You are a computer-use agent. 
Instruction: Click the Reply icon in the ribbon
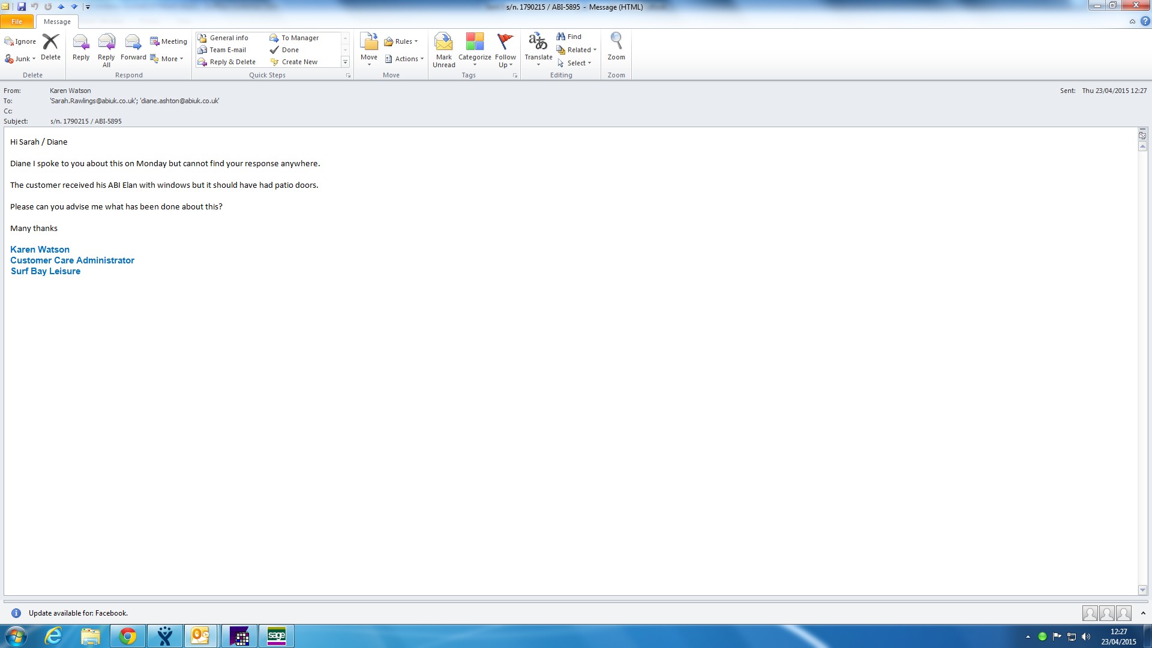[81, 47]
